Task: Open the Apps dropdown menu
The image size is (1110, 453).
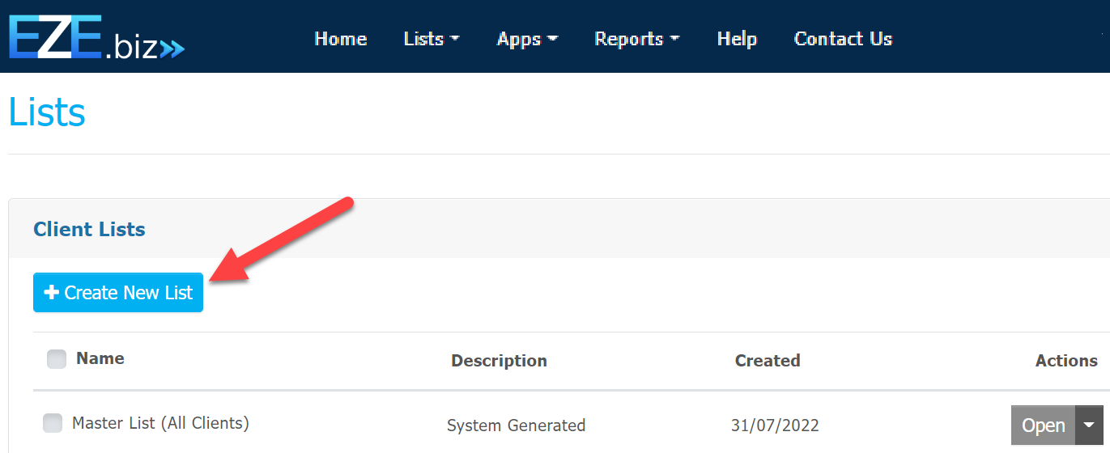Action: (x=527, y=39)
